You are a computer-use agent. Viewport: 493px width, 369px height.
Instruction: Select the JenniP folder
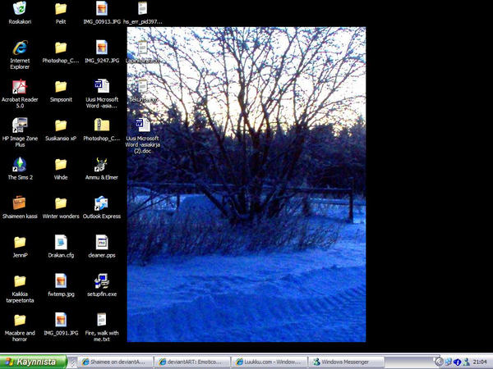[20, 246]
